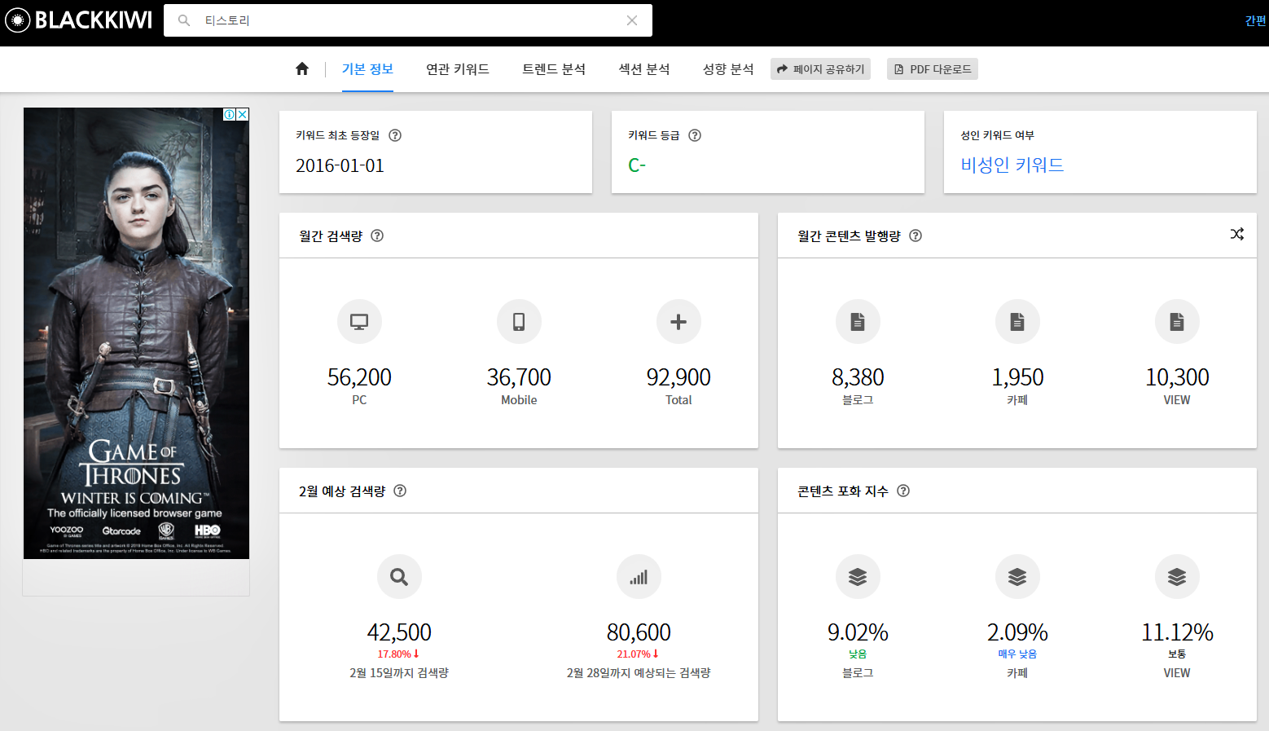
Task: Click the date 2016-01-01
Action: [340, 165]
